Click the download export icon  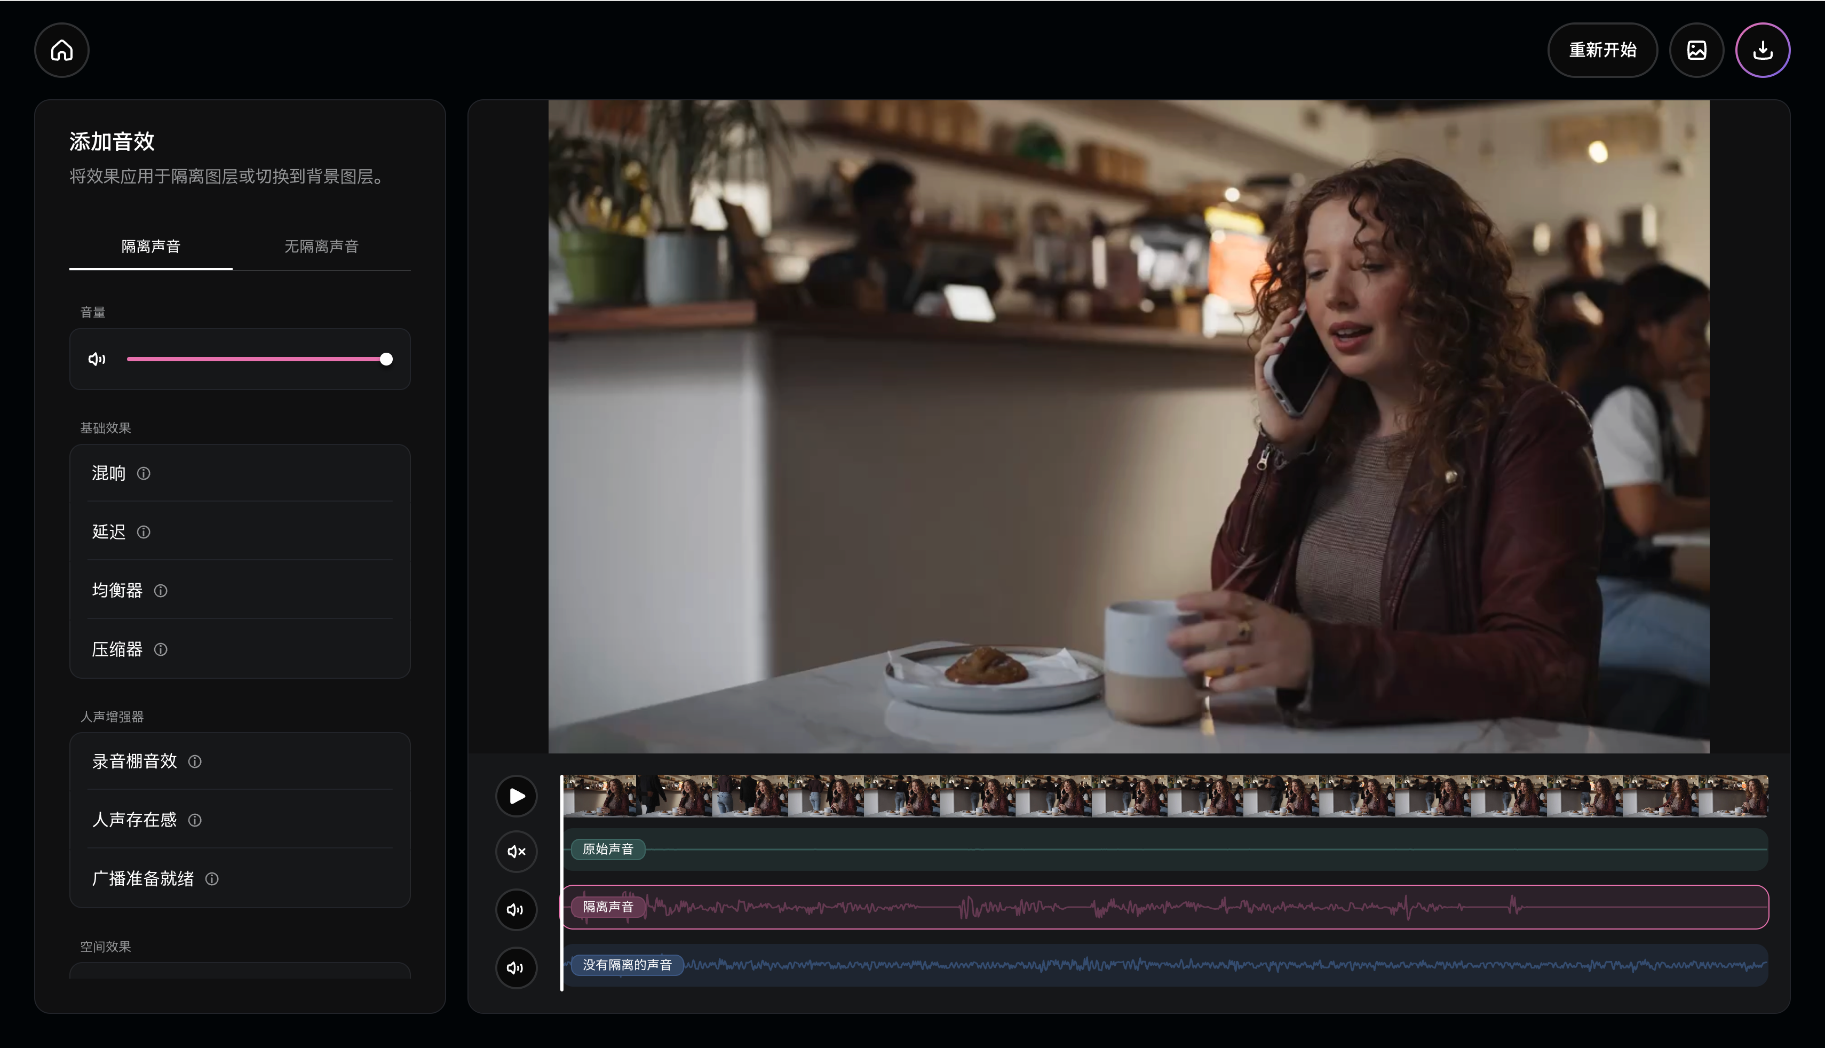coord(1763,50)
